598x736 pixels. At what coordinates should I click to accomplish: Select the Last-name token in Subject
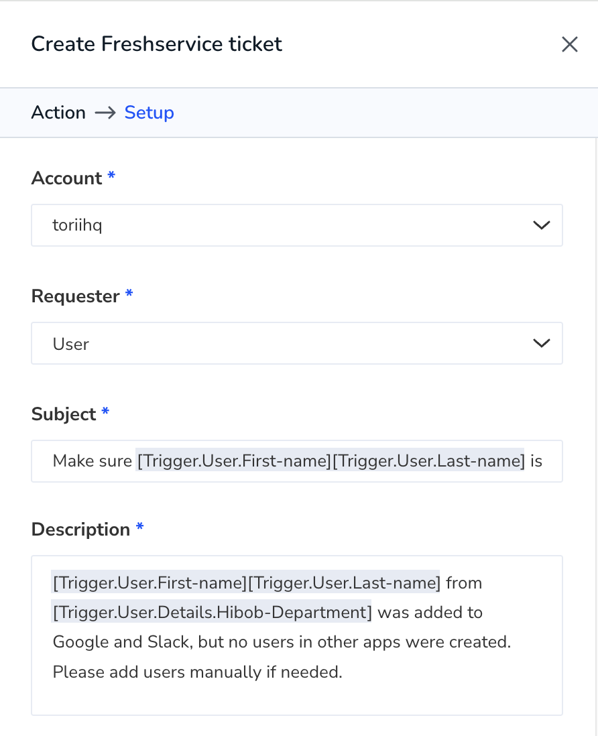428,461
